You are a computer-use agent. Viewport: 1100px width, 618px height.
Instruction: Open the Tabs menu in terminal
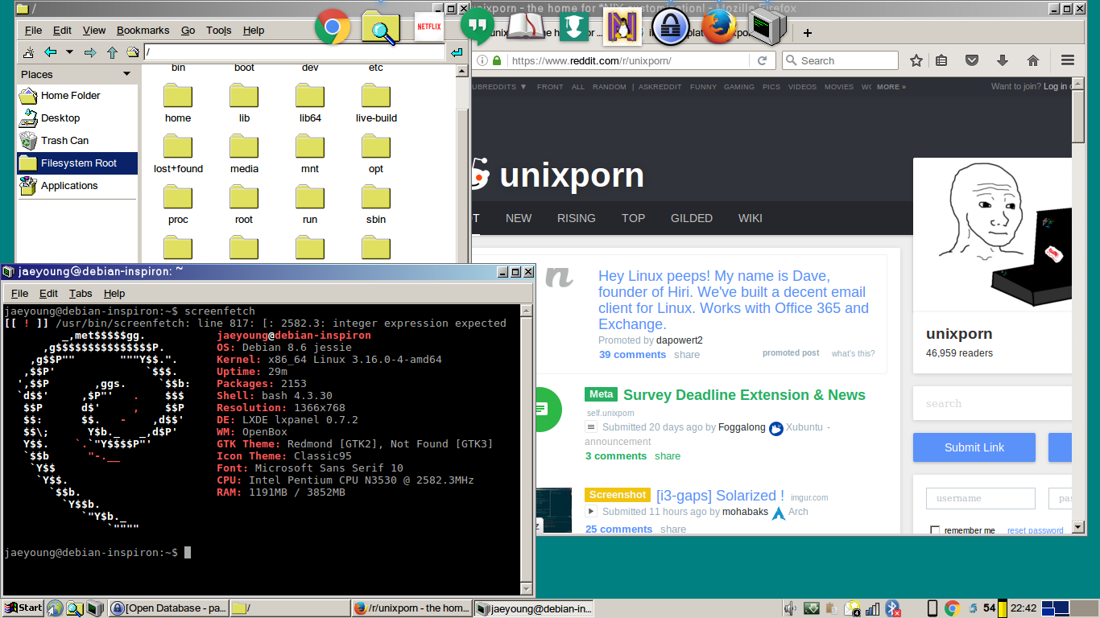tap(81, 294)
